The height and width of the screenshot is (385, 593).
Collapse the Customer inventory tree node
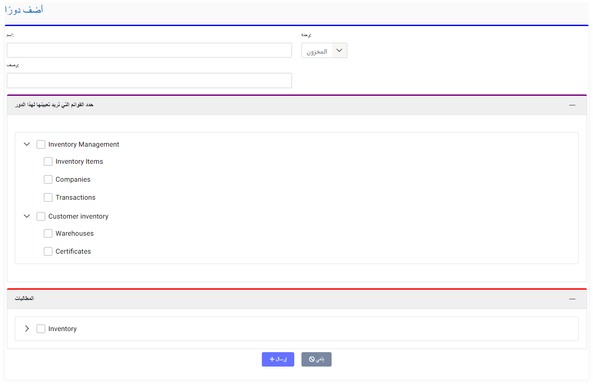tap(27, 216)
